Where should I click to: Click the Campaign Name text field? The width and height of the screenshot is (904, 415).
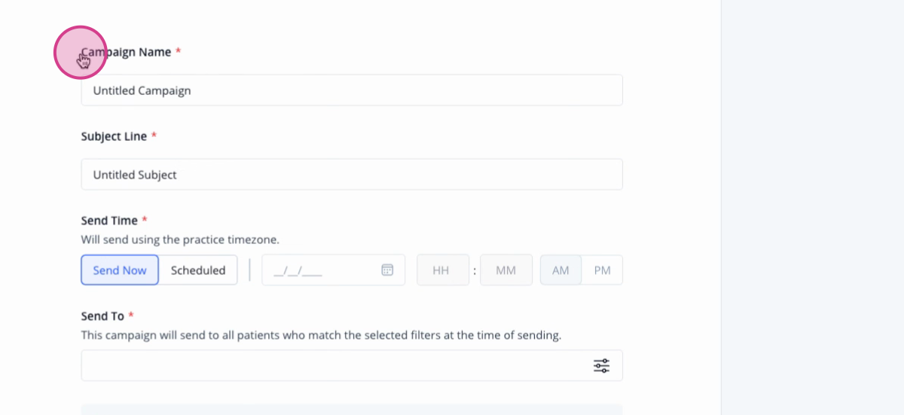(352, 90)
